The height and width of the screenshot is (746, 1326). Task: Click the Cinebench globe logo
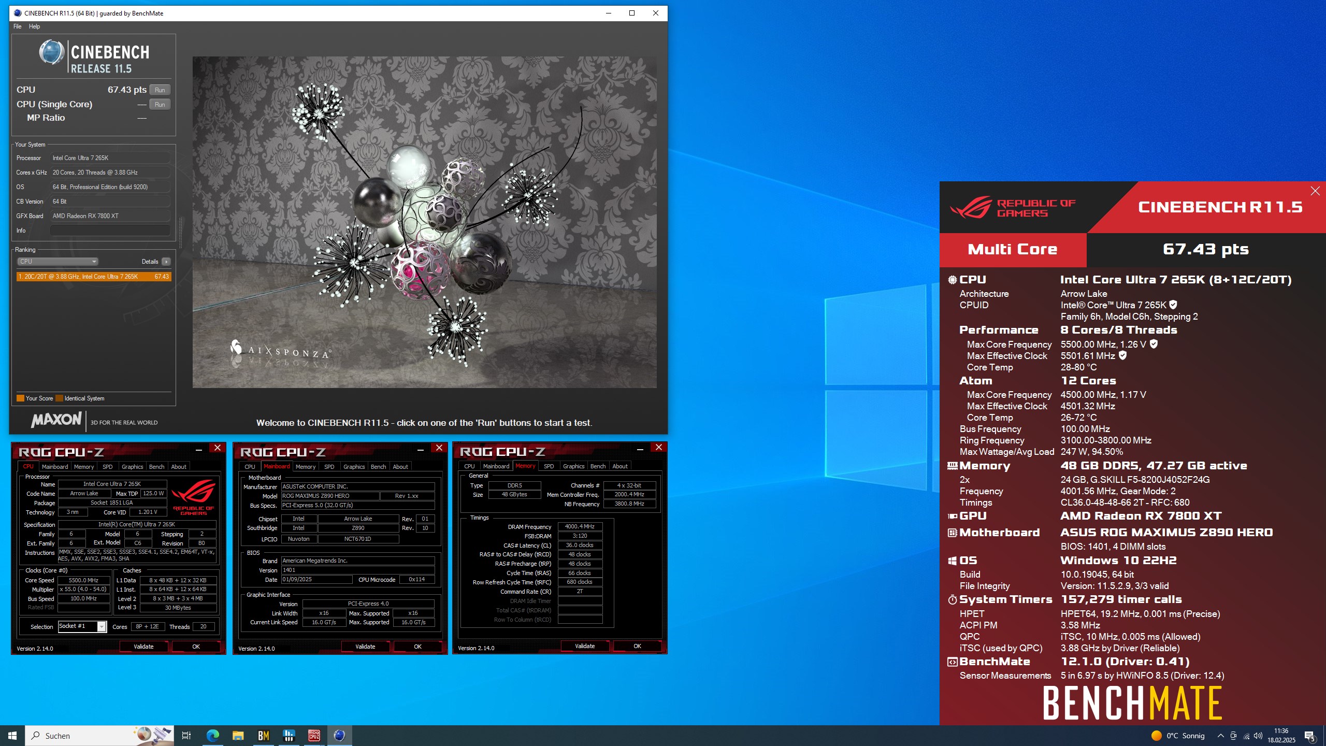coord(52,52)
